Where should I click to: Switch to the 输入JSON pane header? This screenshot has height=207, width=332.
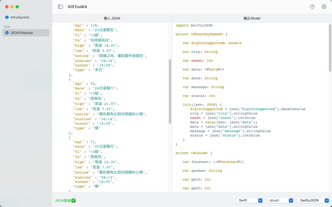(111, 18)
